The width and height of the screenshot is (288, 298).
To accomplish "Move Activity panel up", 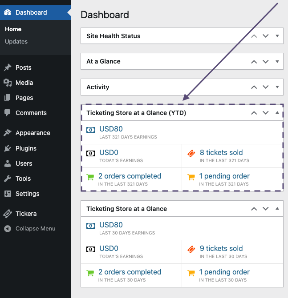I will point(254,87).
